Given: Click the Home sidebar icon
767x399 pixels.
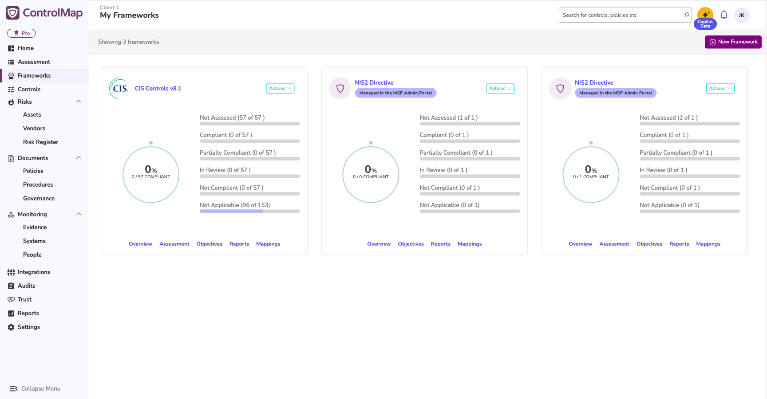Looking at the screenshot, I should [x=11, y=48].
